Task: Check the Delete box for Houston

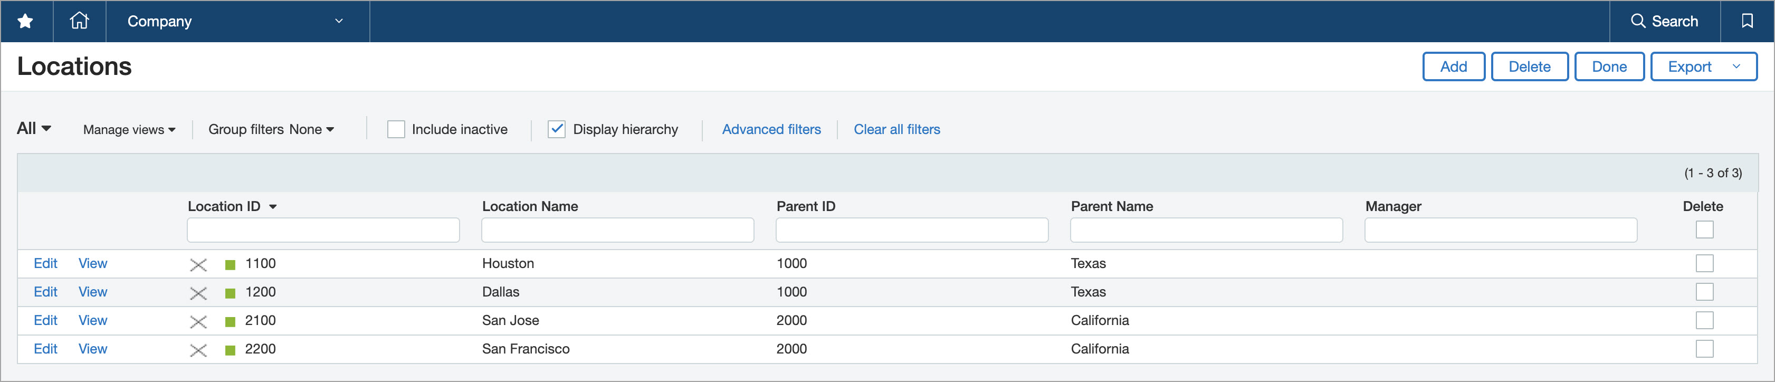Action: pyautogui.click(x=1704, y=263)
